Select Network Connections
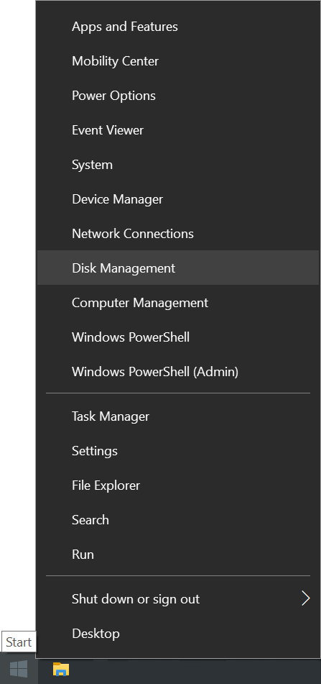Screen dimensions: 321x684 click(178, 233)
